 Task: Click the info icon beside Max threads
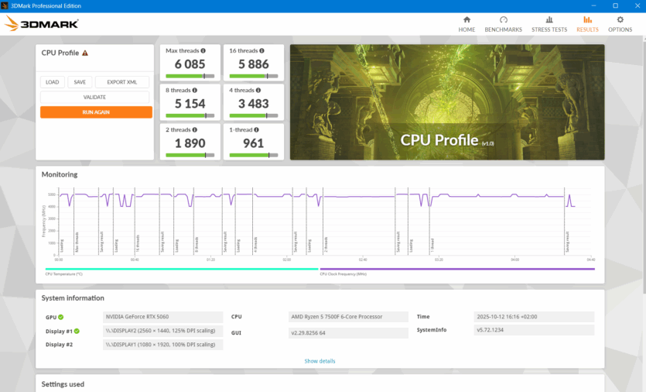[203, 50]
